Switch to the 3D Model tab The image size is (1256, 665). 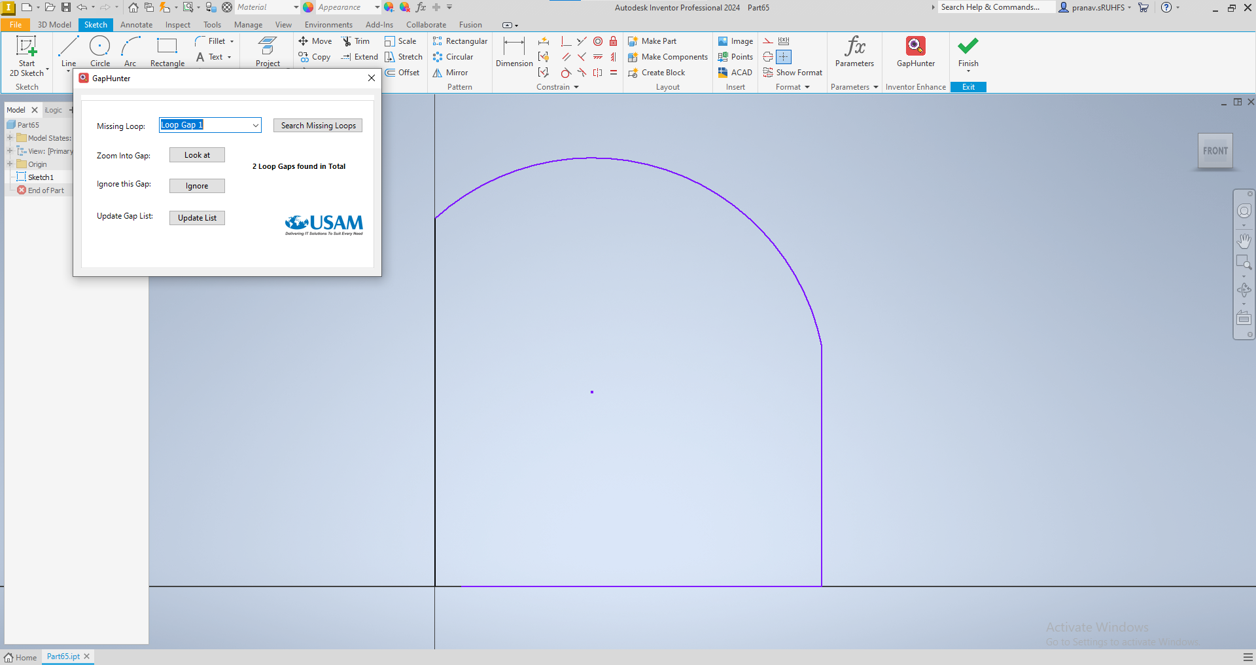54,25
